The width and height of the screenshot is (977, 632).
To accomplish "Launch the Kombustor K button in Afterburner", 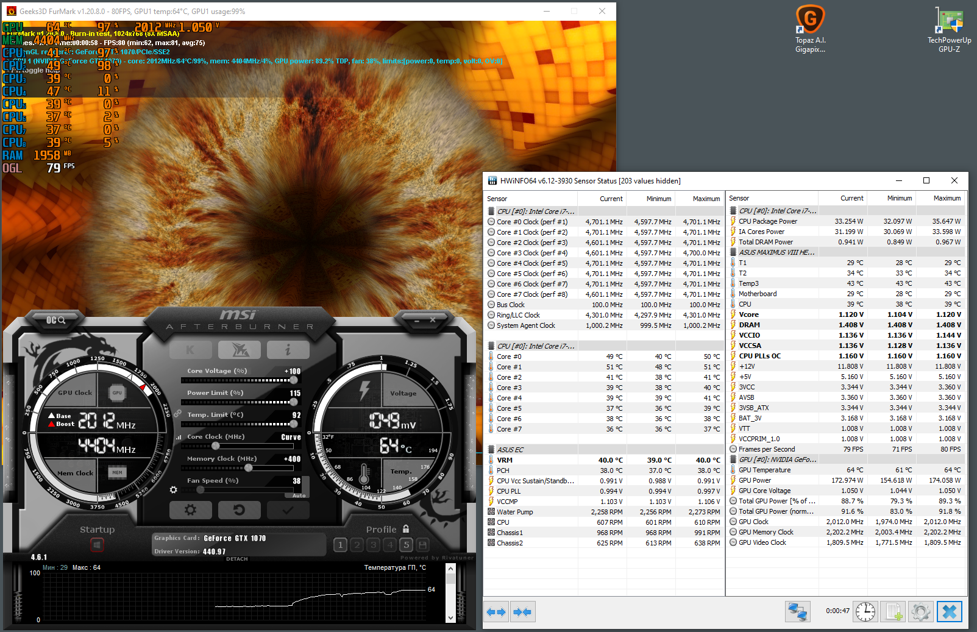I will click(x=191, y=350).
